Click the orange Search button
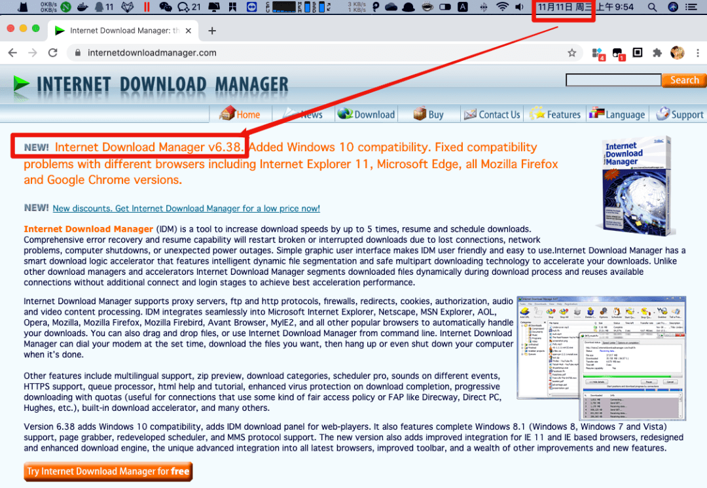The height and width of the screenshot is (488, 707). pos(684,80)
